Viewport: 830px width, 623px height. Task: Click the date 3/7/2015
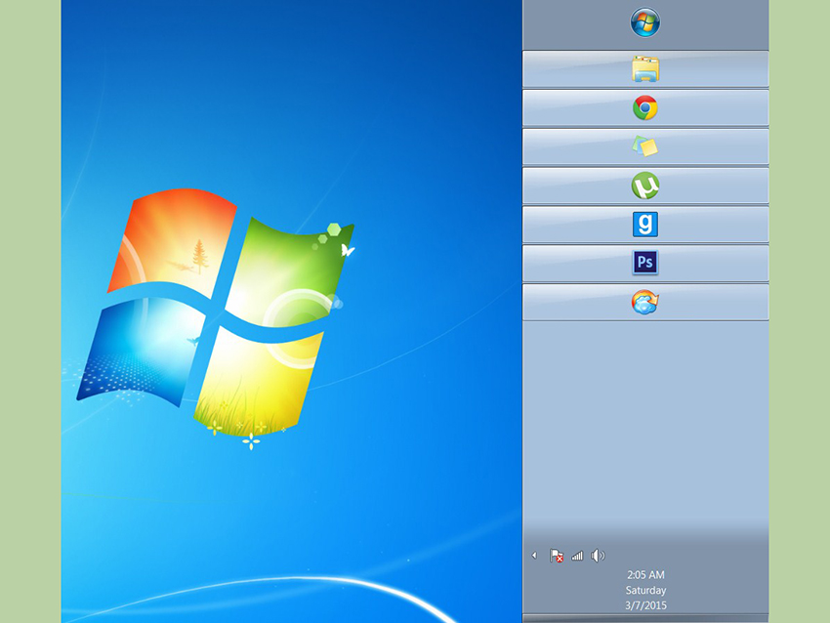[643, 605]
